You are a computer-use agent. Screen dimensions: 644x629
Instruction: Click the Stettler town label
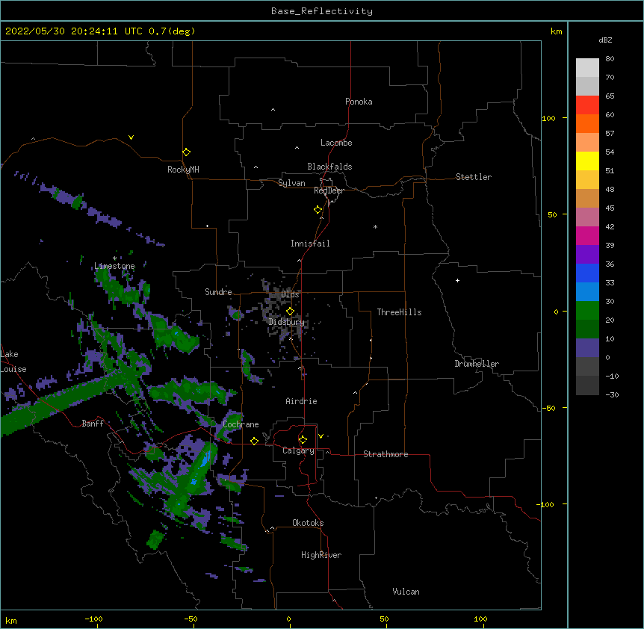[474, 177]
